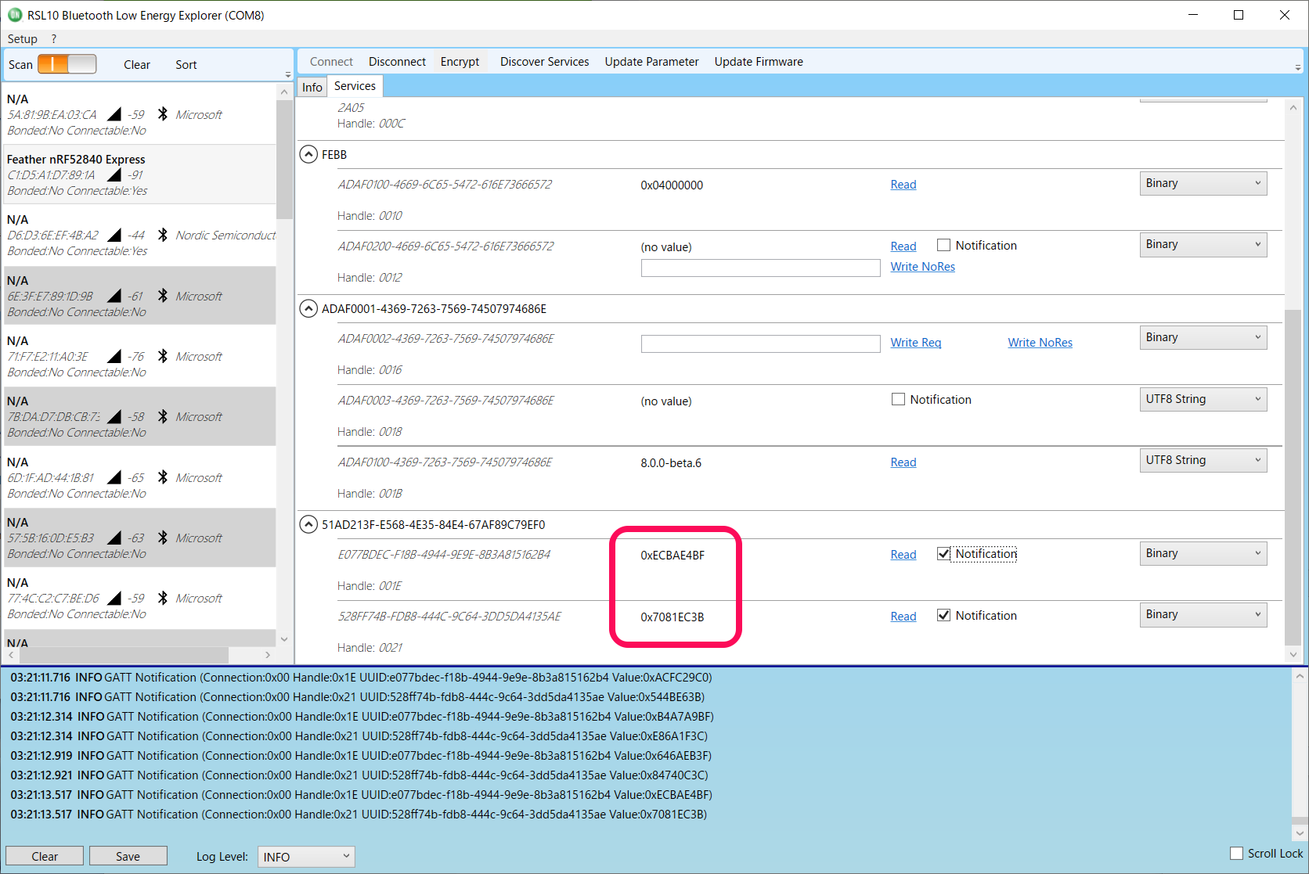Read characteristic ADAF0100-4669 at handle 0010
Image resolution: width=1309 pixels, height=874 pixels.
pyautogui.click(x=903, y=185)
